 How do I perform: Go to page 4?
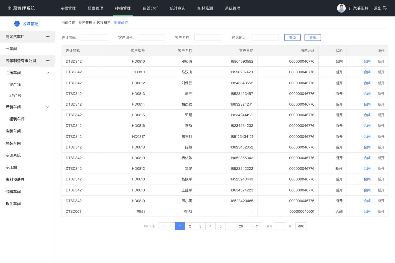pos(210,226)
